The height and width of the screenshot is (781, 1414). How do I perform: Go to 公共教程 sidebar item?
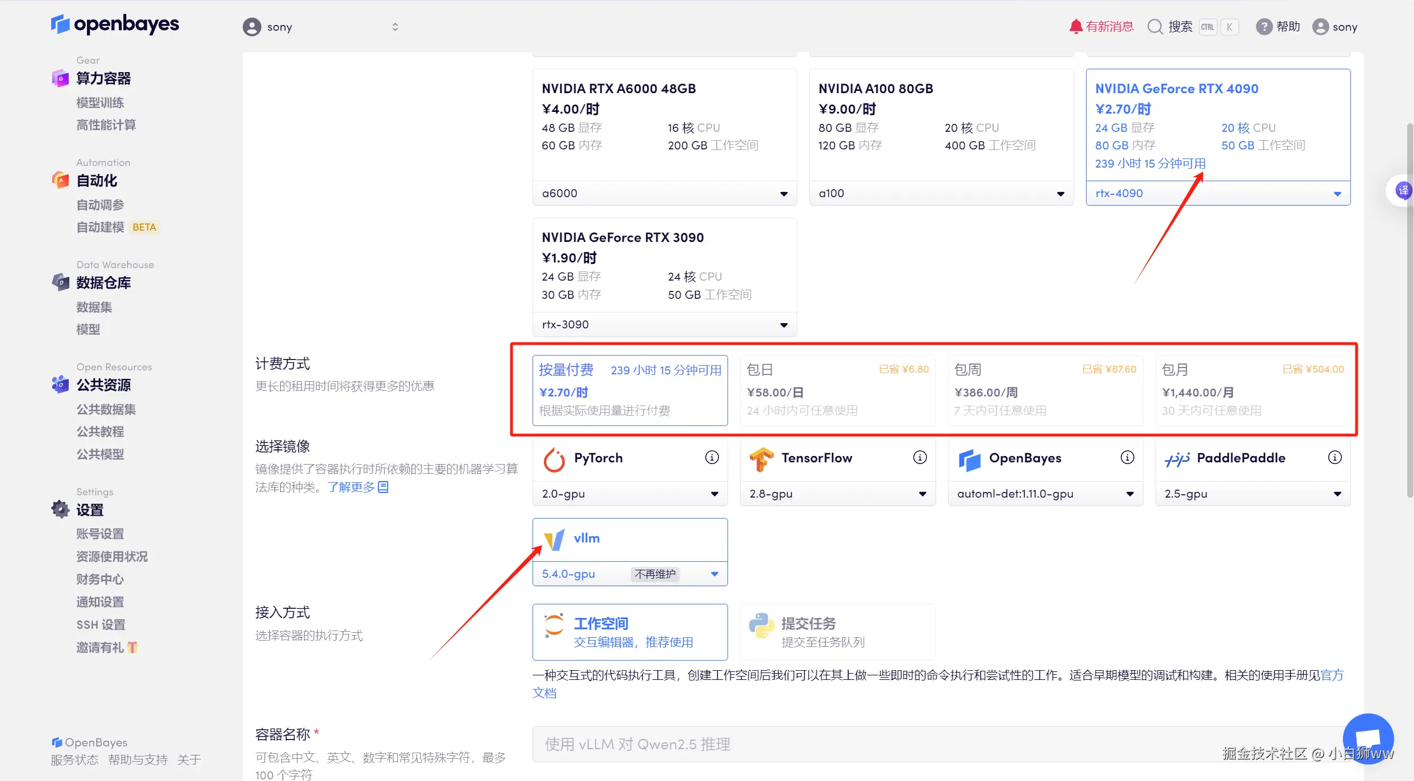[100, 432]
